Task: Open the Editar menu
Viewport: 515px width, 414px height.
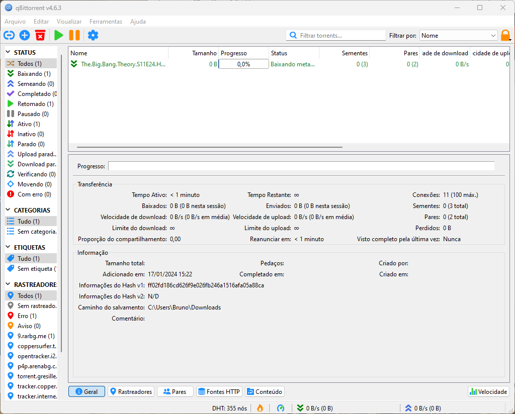Action: coord(41,21)
